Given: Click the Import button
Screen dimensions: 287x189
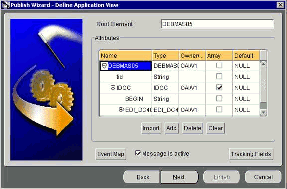Looking at the screenshot, I should (x=151, y=128).
